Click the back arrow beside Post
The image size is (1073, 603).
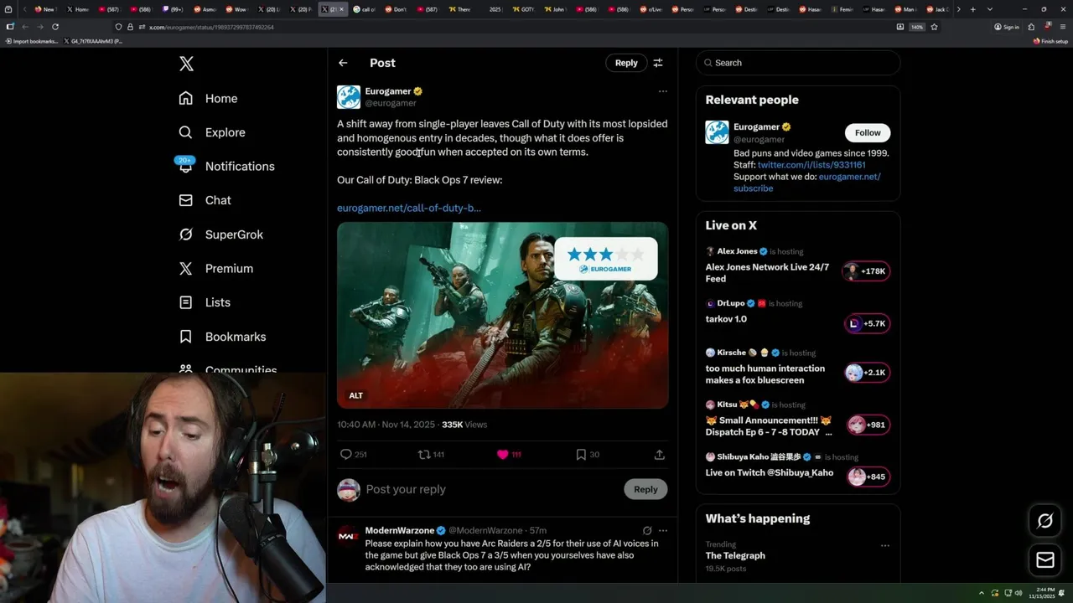tap(343, 63)
